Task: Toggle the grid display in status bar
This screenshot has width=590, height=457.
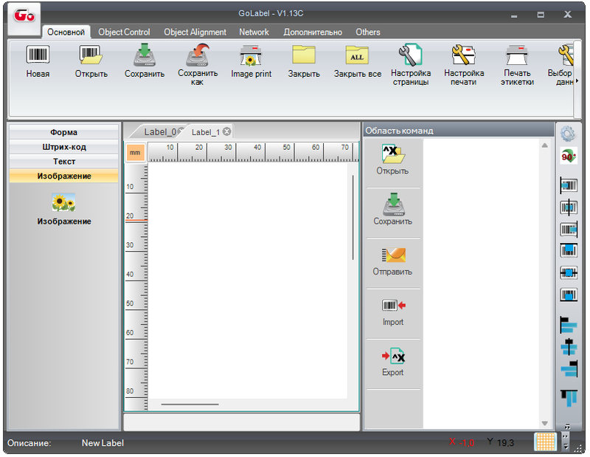Action: point(545,441)
